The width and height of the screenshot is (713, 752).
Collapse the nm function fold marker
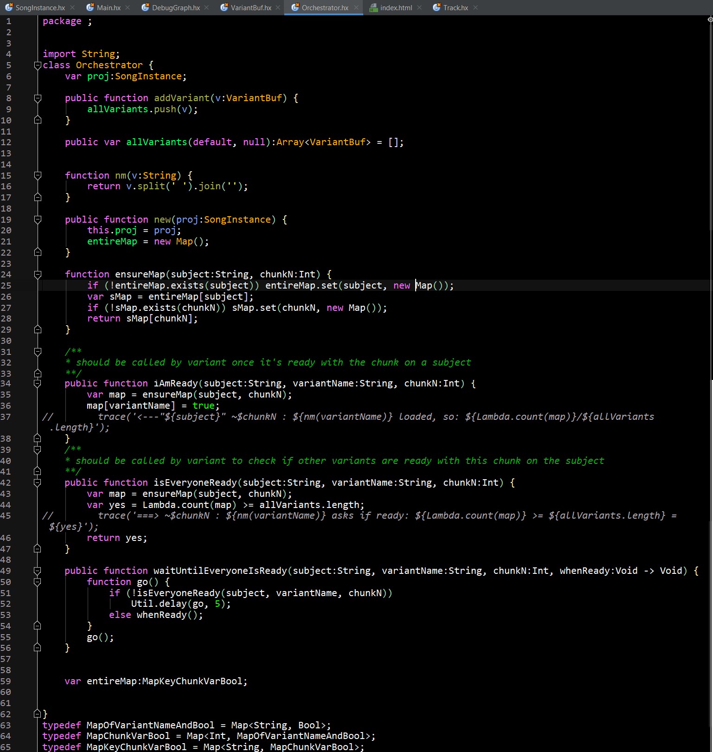pyautogui.click(x=38, y=175)
